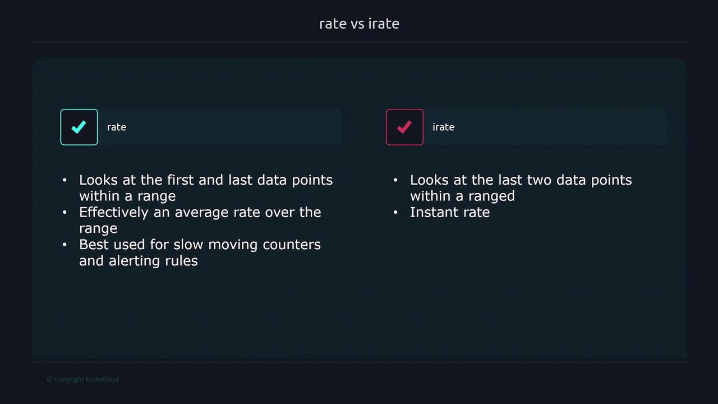The width and height of the screenshot is (718, 404).
Task: Click the copyright symbol in the footer
Action: click(x=49, y=379)
